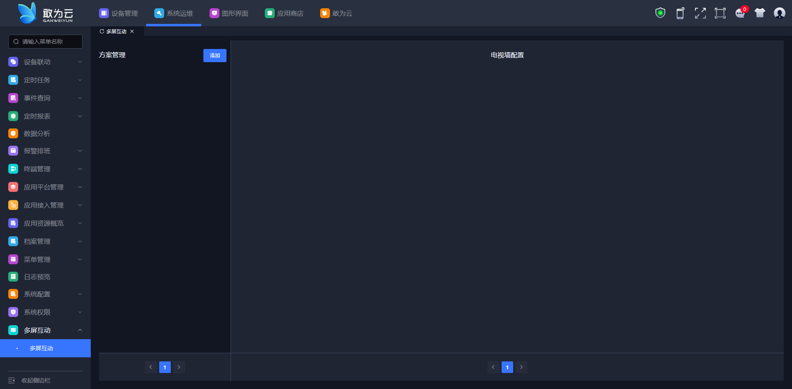Screen dimensions: 792x389
Task: Click the 菜单管理 sidebar icon
Action: [13, 259]
